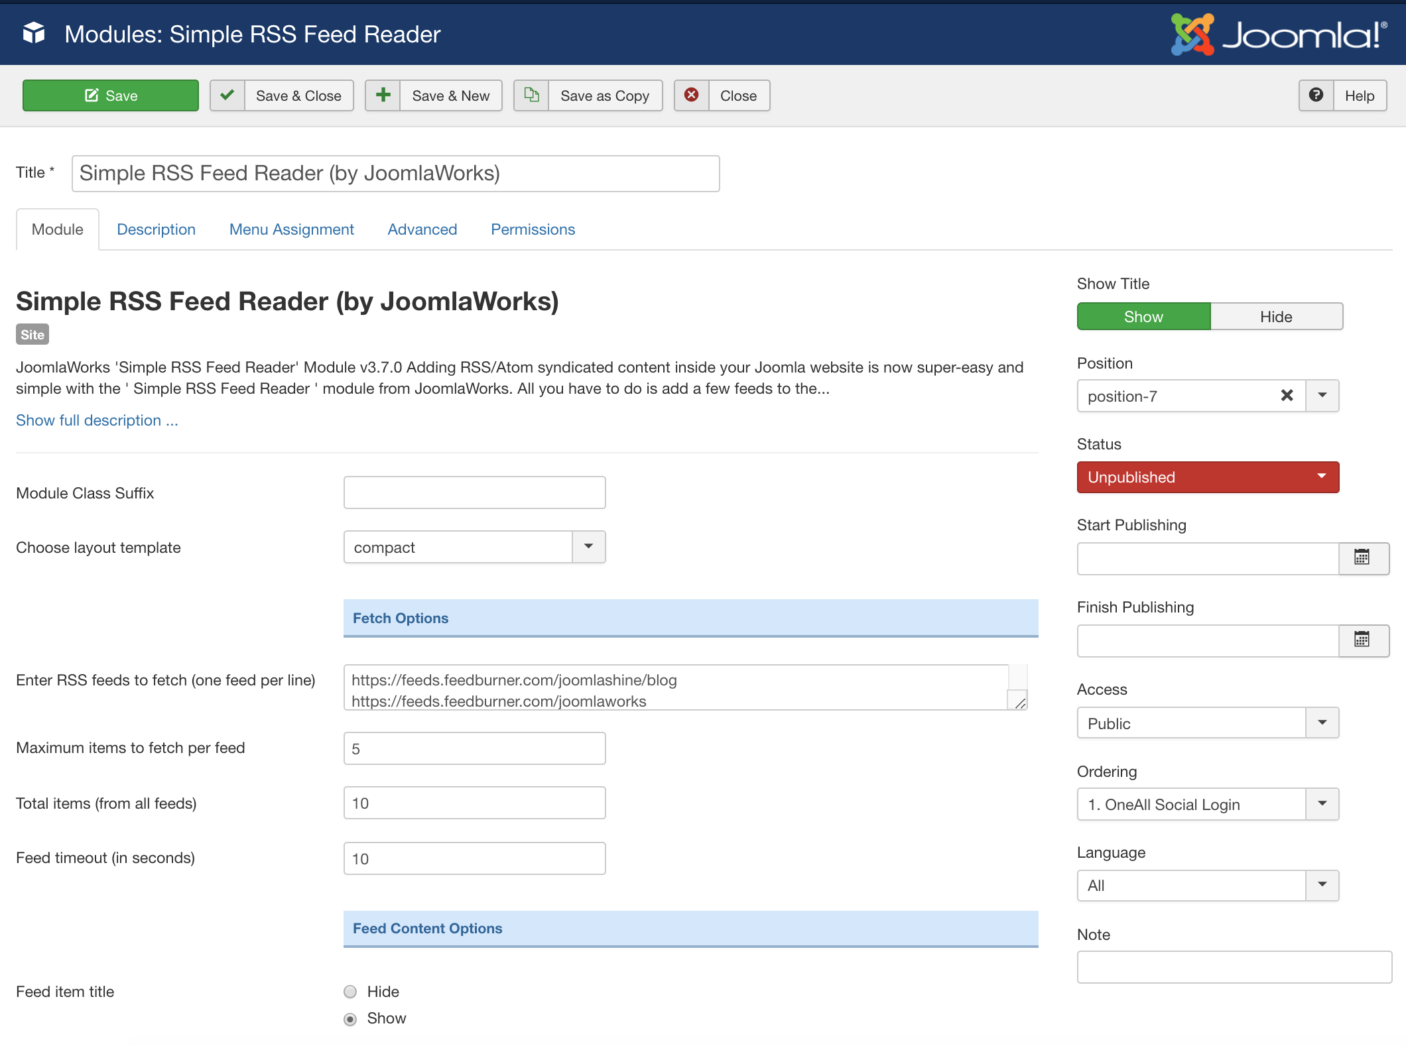Open the Position dropdown arrow

pyautogui.click(x=1322, y=396)
